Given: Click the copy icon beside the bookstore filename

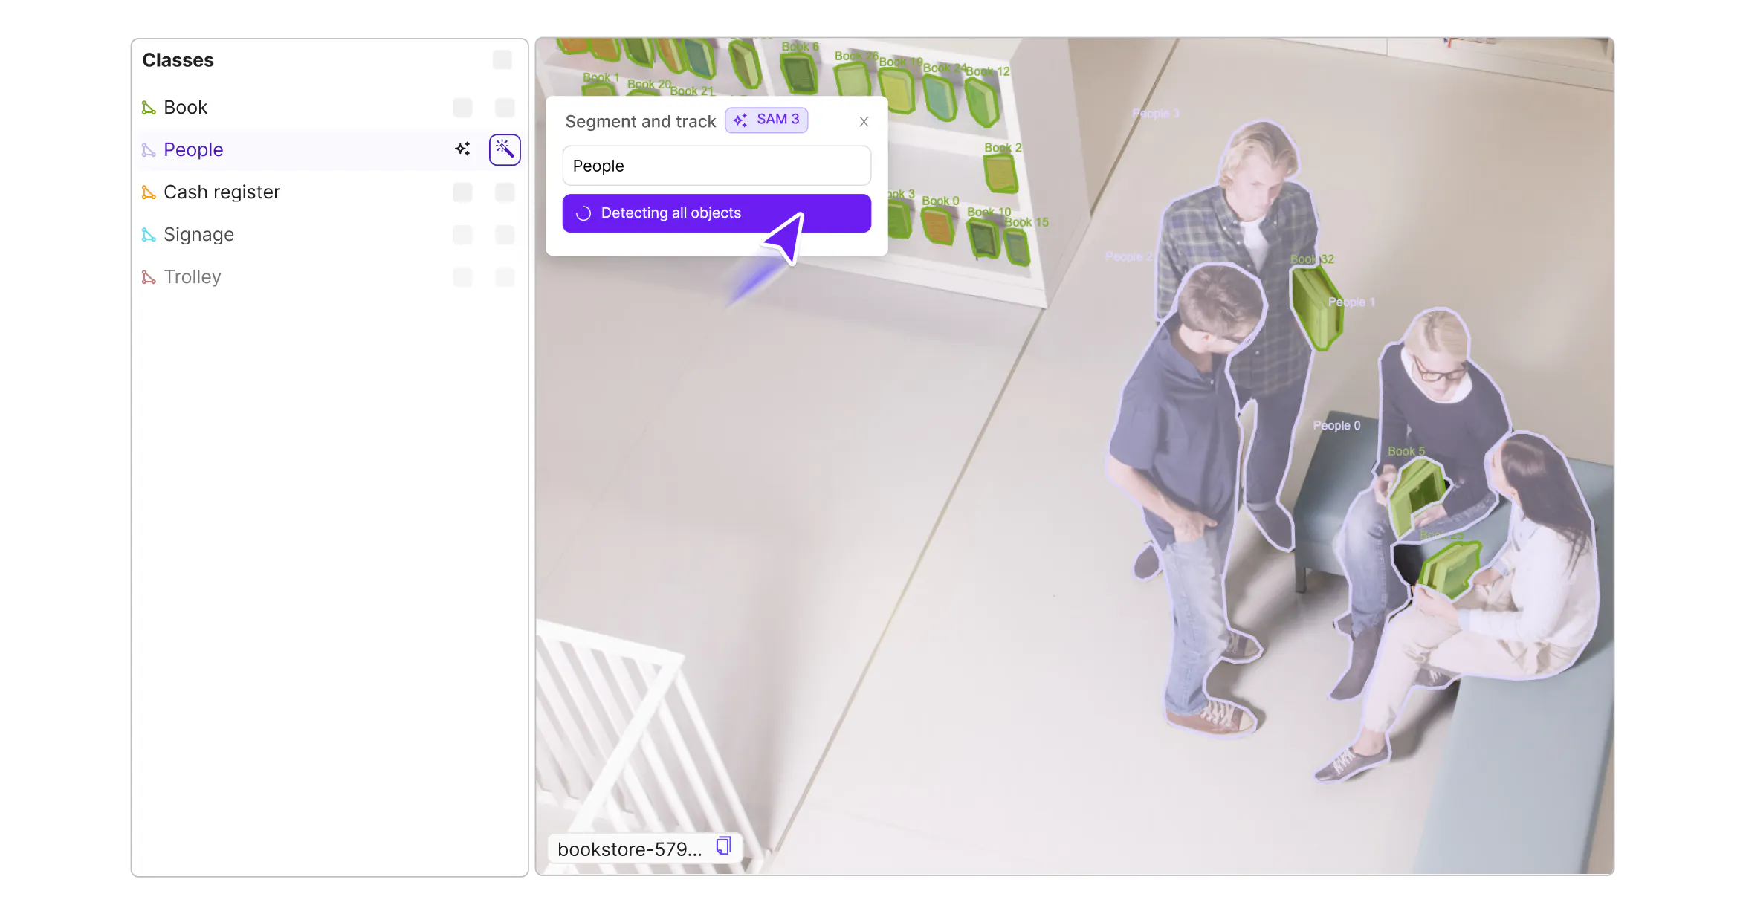Looking at the screenshot, I should (x=723, y=846).
